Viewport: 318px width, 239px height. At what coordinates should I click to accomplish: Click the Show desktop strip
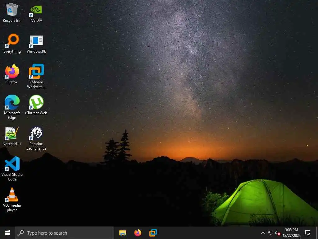coord(317,233)
